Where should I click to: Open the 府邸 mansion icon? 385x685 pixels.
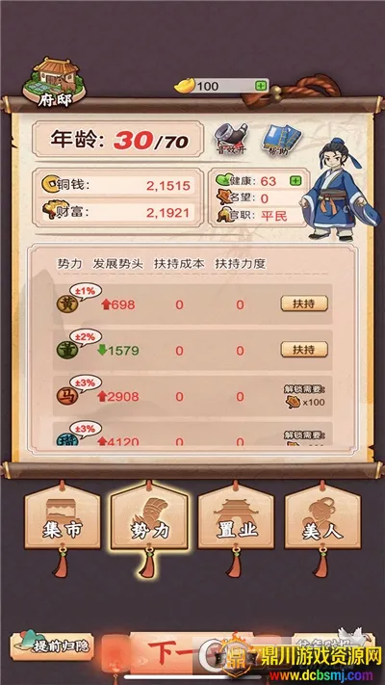point(54,82)
